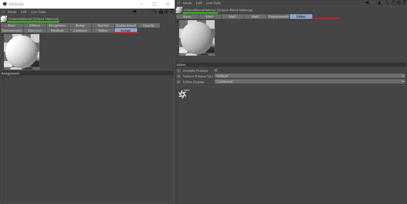Viewport: 407px width, 204px height.
Task: Switch to Transmission tab
Action: 12,30
